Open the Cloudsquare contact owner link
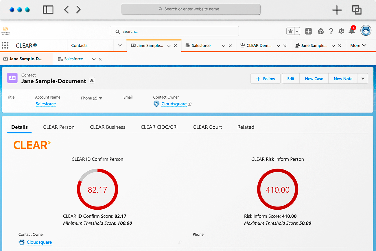This screenshot has width=376, height=251. tap(174, 104)
